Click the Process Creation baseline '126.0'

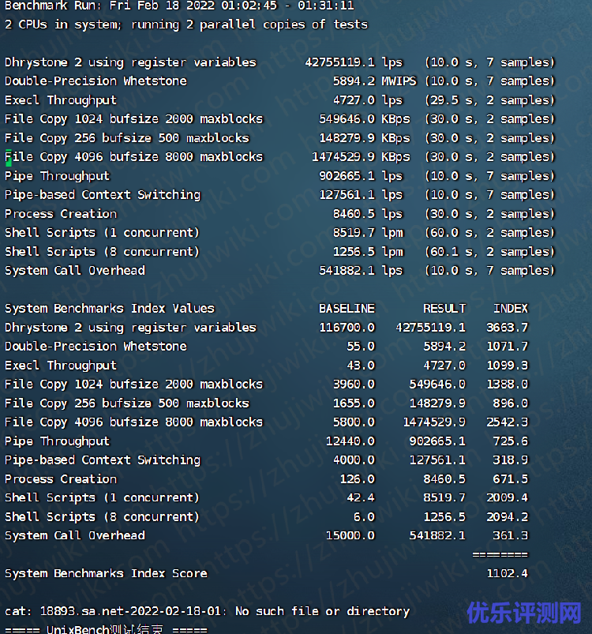click(358, 479)
